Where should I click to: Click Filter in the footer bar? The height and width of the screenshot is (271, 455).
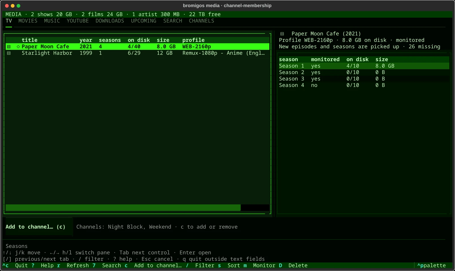[x=205, y=266]
